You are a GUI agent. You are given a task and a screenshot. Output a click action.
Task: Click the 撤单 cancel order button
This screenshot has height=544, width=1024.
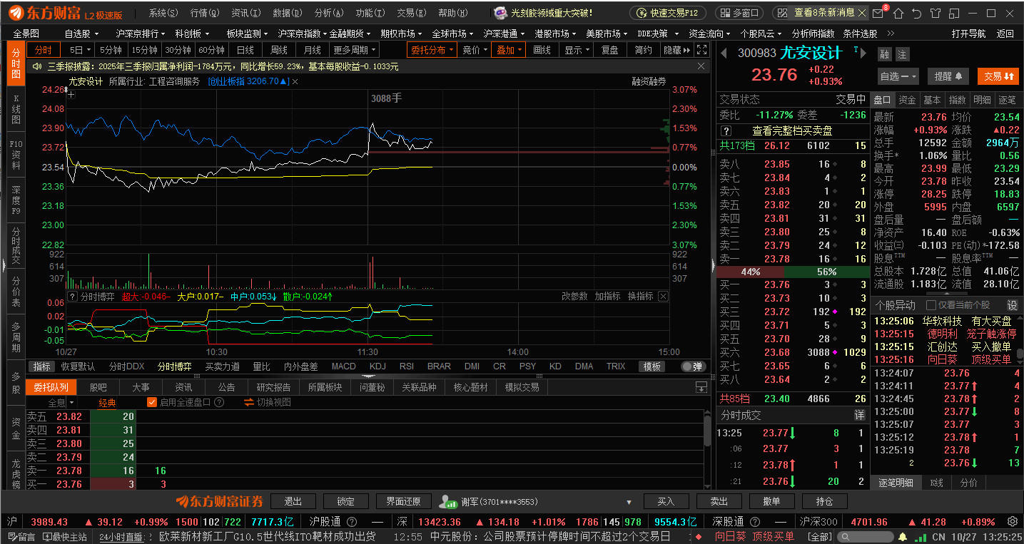click(x=771, y=501)
